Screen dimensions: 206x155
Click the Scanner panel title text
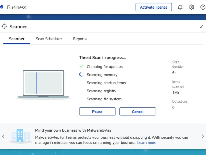[x=18, y=27]
